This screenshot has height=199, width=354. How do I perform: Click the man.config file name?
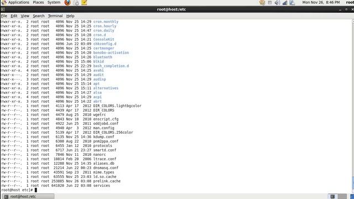[103, 128]
